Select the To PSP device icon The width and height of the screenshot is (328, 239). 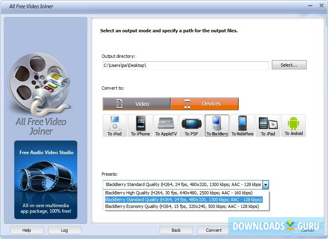(191, 125)
